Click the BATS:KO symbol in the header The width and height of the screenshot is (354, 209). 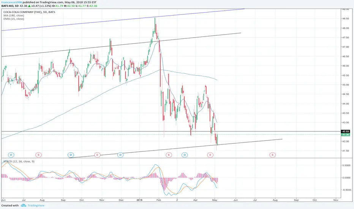point(8,6)
